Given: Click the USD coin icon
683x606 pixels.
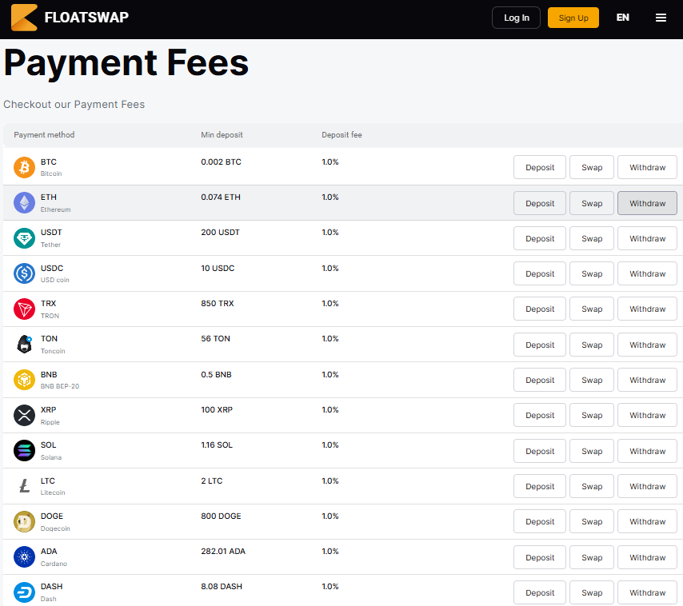Looking at the screenshot, I should point(24,273).
